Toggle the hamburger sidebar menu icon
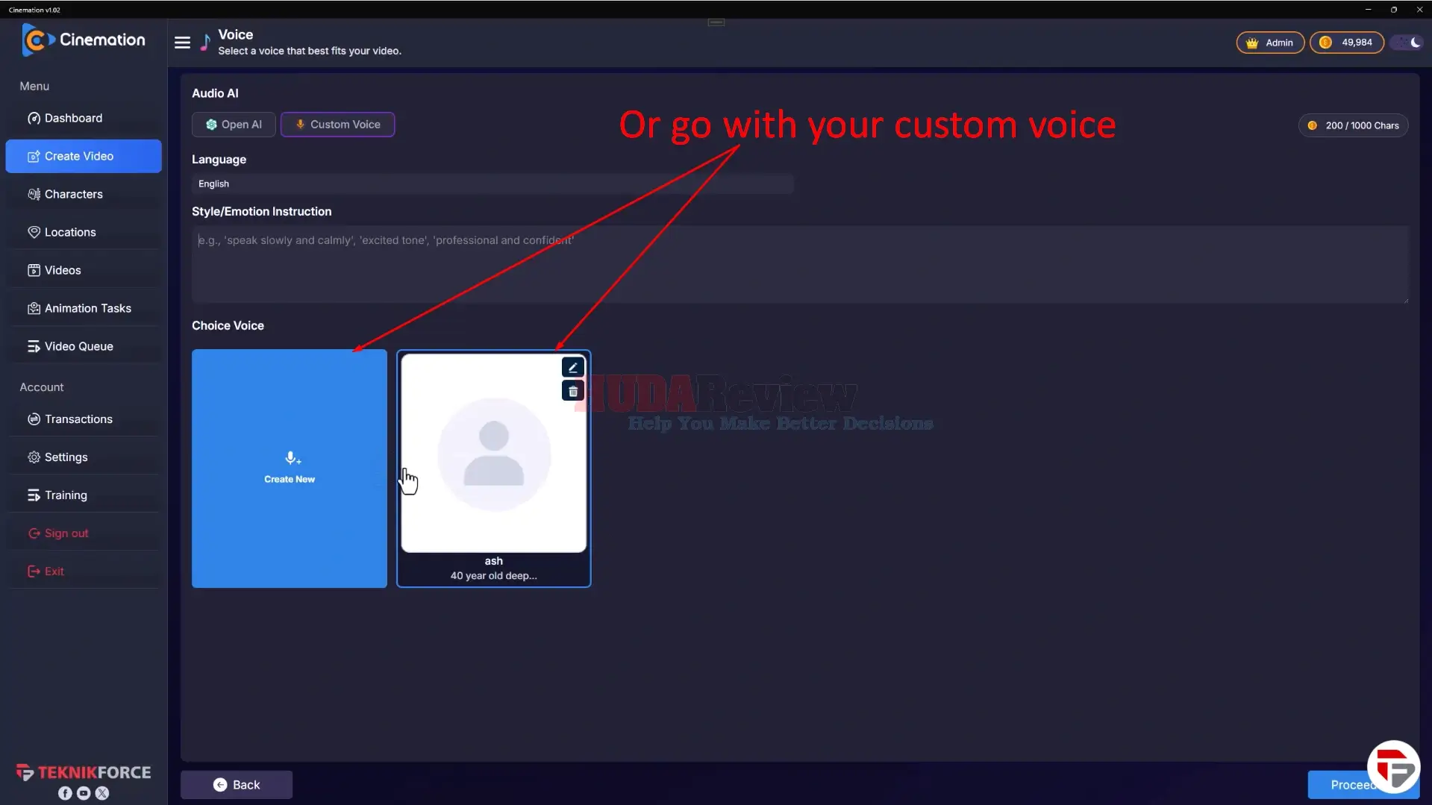The width and height of the screenshot is (1432, 805). [x=182, y=43]
